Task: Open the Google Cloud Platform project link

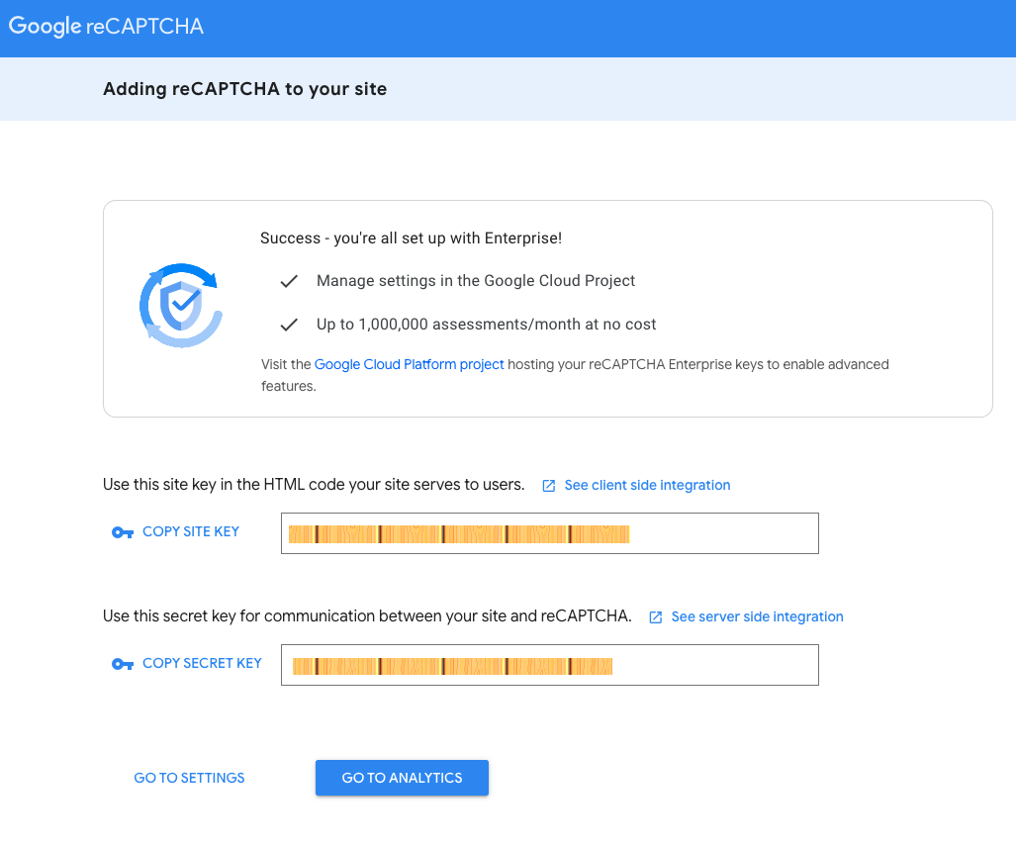Action: [x=409, y=364]
